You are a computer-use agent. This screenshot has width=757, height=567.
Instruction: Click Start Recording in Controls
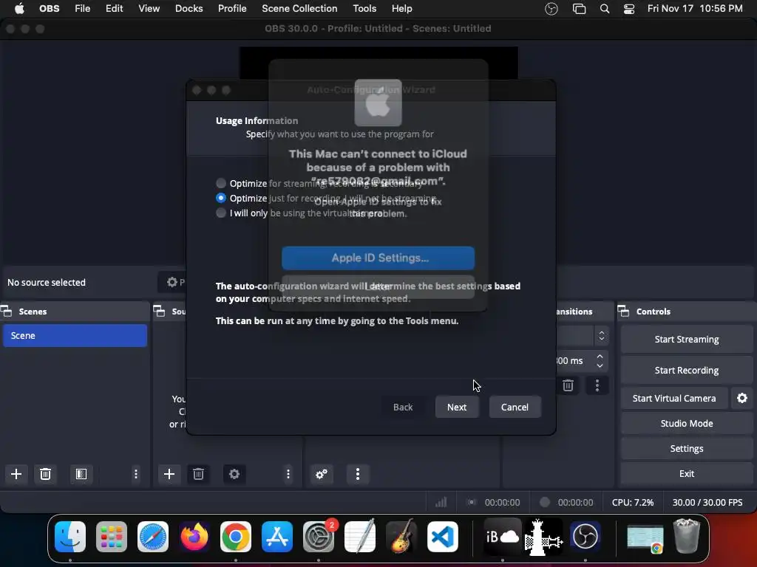pyautogui.click(x=687, y=371)
